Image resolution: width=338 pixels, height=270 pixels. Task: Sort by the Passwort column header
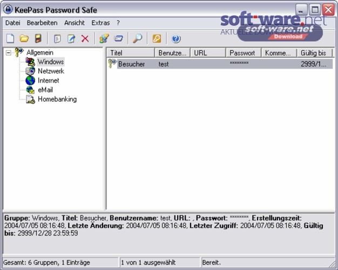click(244, 53)
